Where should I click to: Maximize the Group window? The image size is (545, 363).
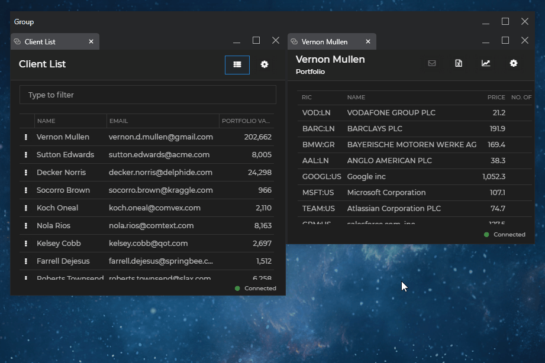pyautogui.click(x=505, y=22)
